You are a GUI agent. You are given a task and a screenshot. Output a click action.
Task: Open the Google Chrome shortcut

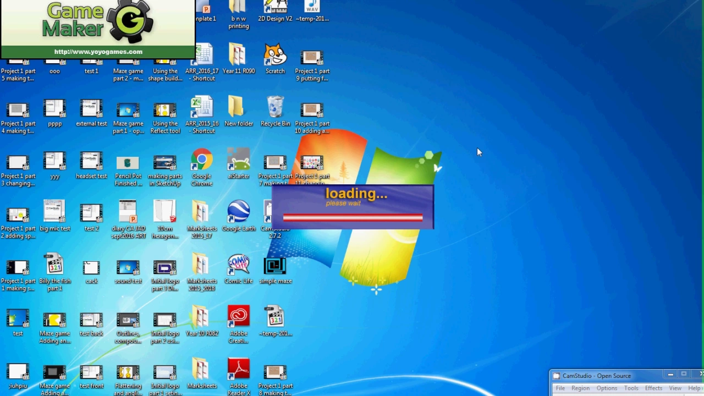pos(202,168)
